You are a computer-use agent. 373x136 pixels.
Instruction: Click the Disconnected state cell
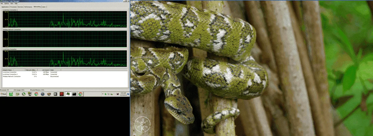tap(54, 76)
